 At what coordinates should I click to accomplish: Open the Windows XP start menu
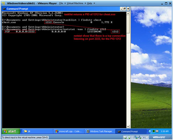click(11, 131)
